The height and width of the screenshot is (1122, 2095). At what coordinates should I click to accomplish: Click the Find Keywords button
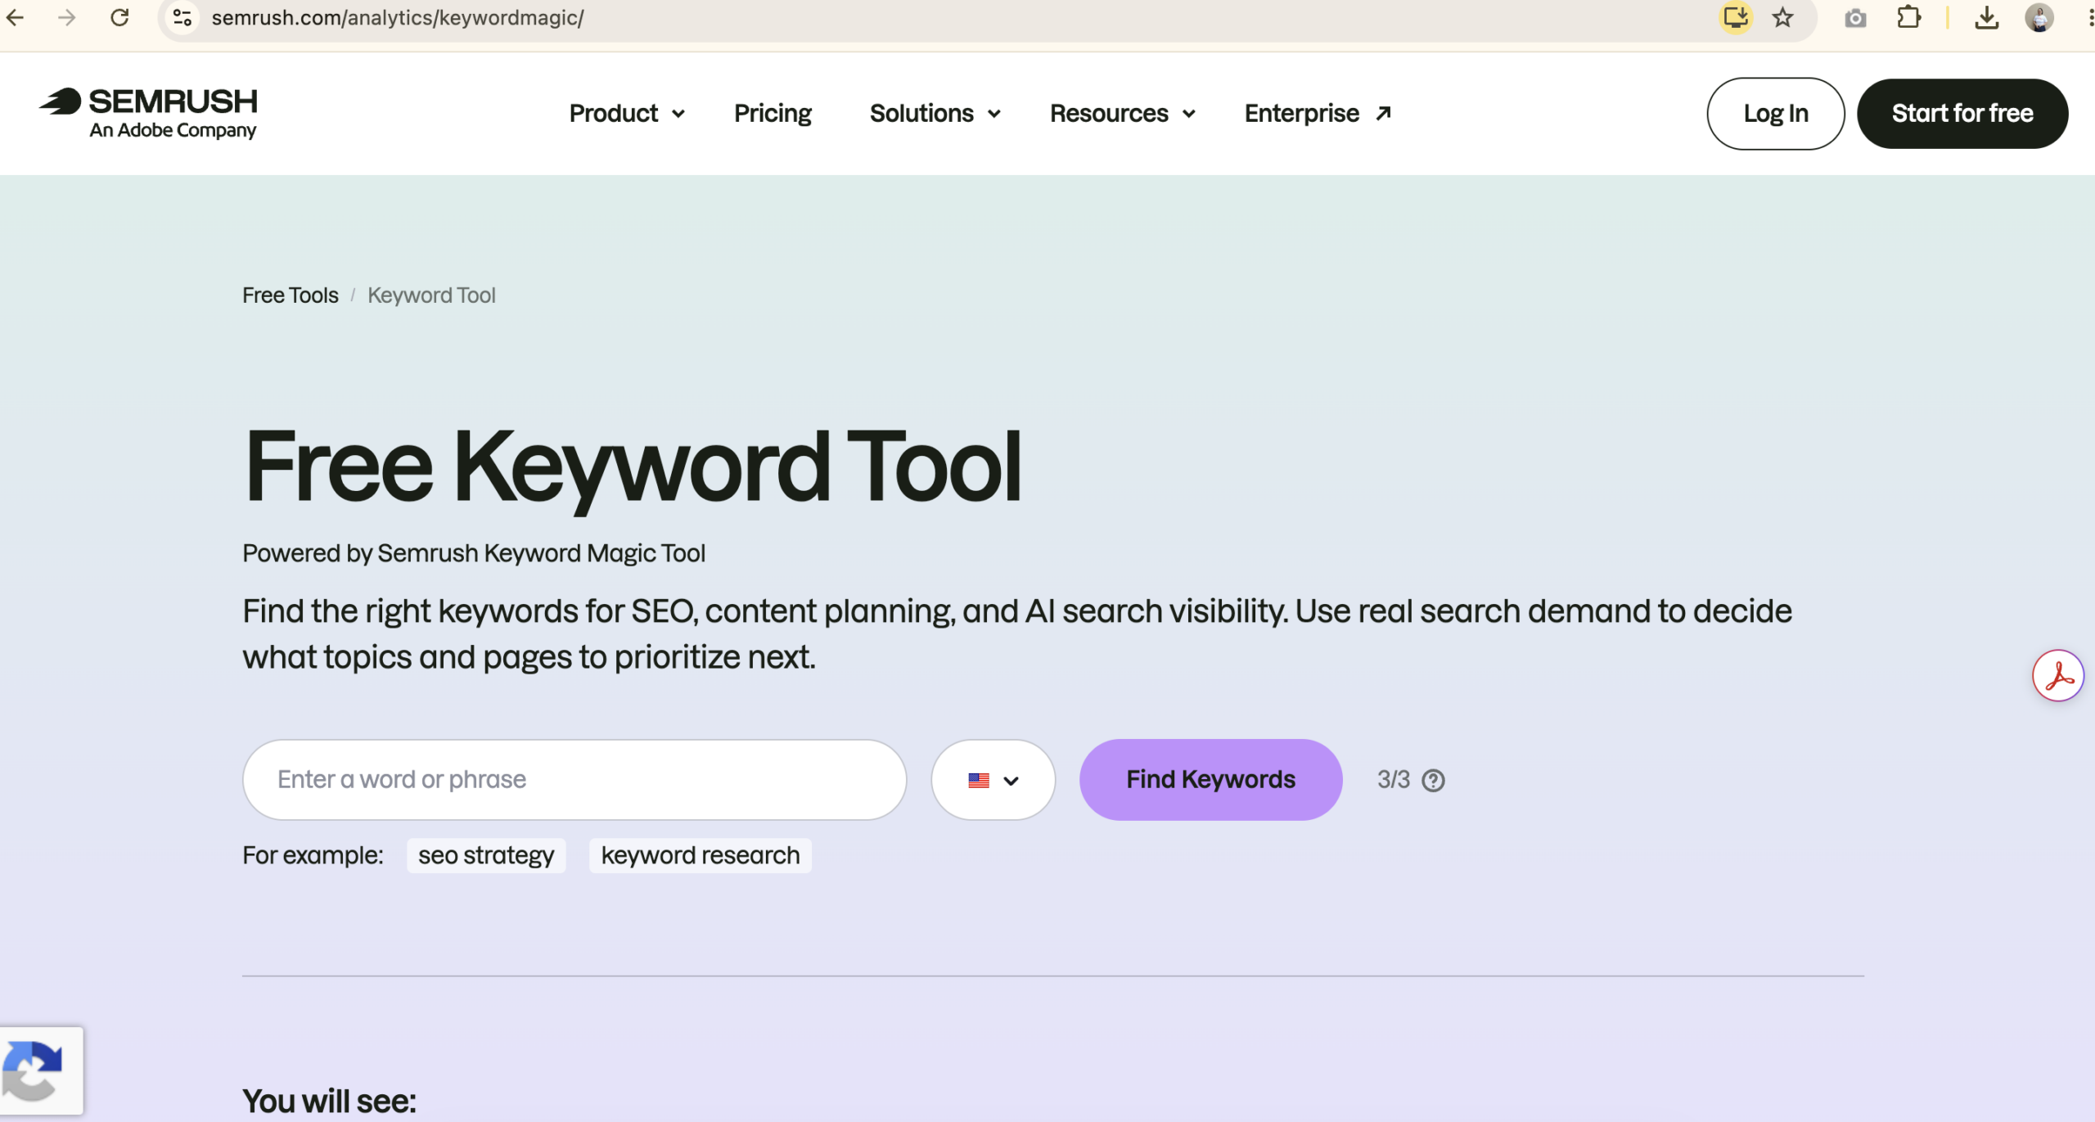pyautogui.click(x=1210, y=779)
